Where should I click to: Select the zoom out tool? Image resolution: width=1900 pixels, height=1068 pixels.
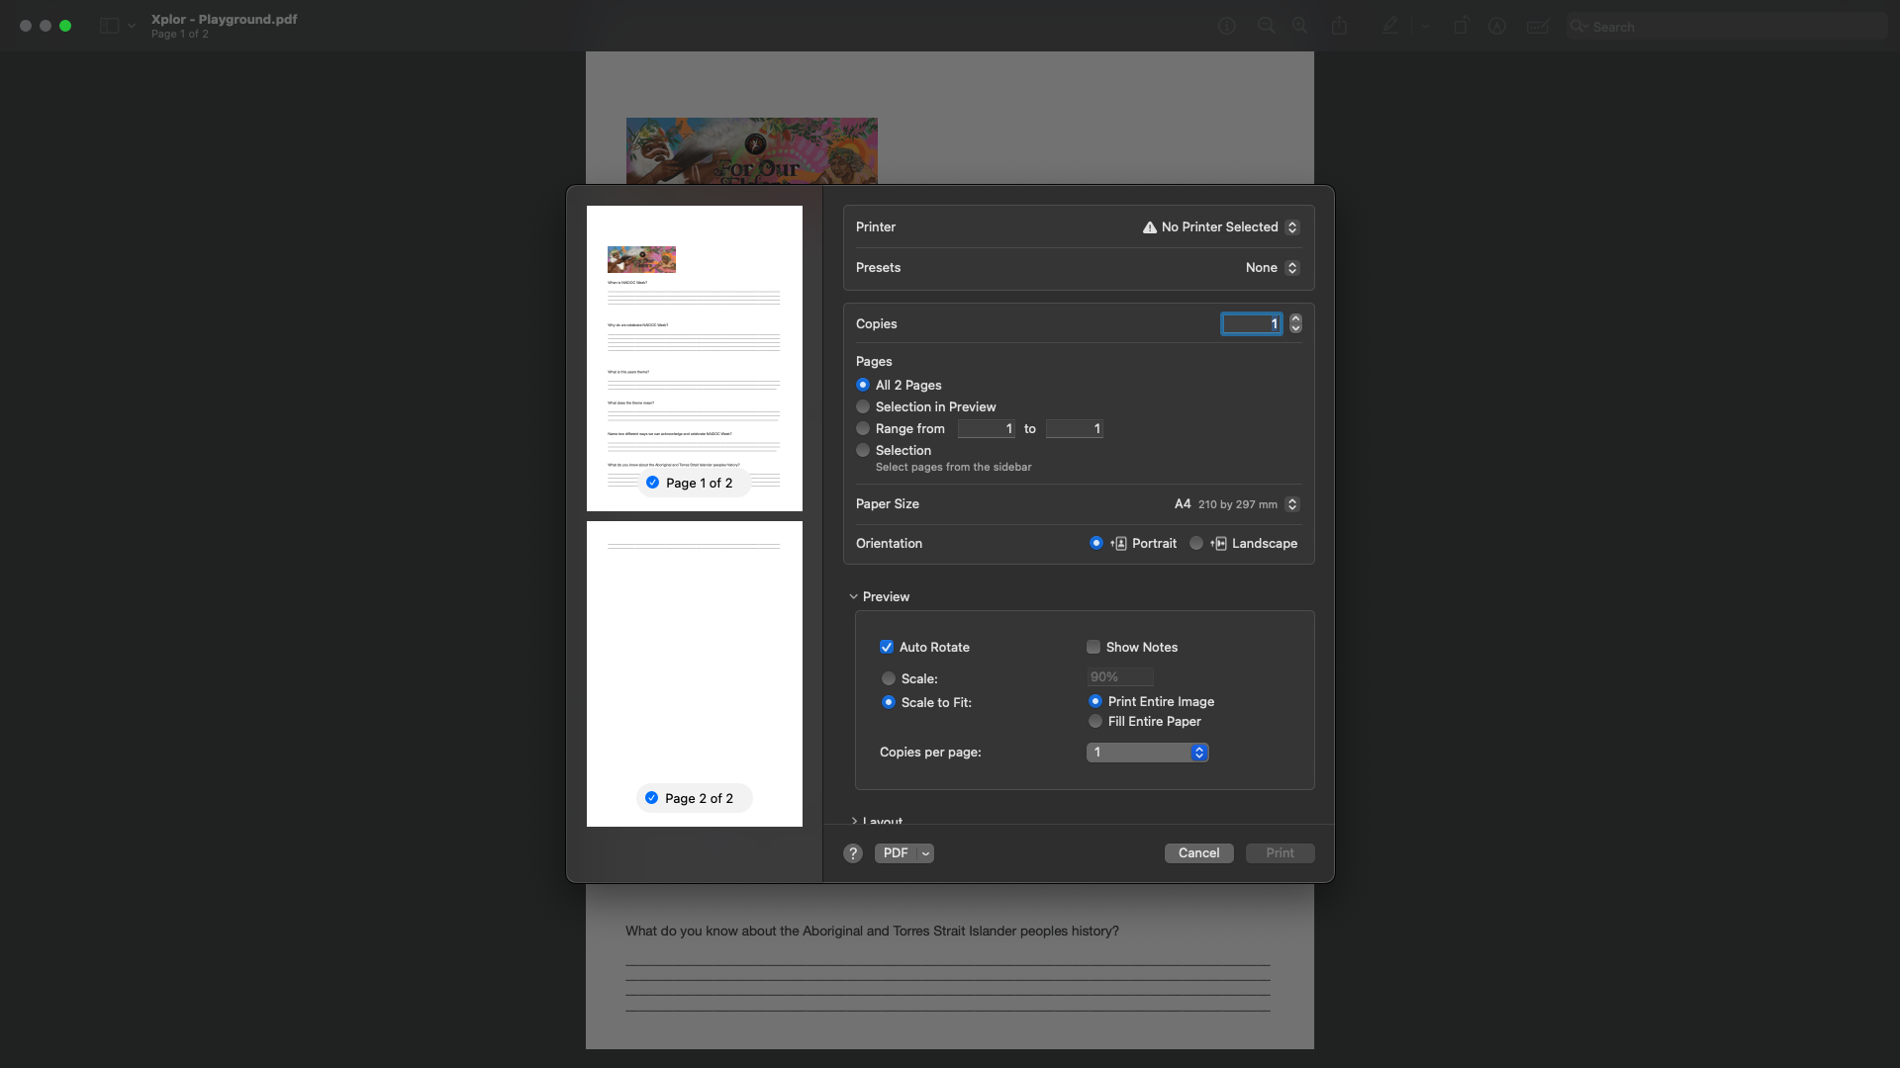(x=1268, y=26)
